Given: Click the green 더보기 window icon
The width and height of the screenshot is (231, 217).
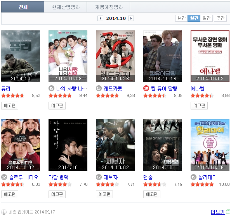Looking at the screenshot, I should coord(228,212).
